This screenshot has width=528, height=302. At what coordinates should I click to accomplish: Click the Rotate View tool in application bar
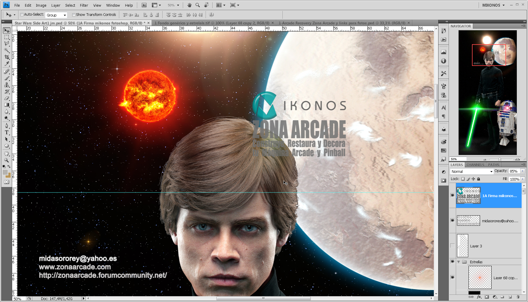pos(206,5)
